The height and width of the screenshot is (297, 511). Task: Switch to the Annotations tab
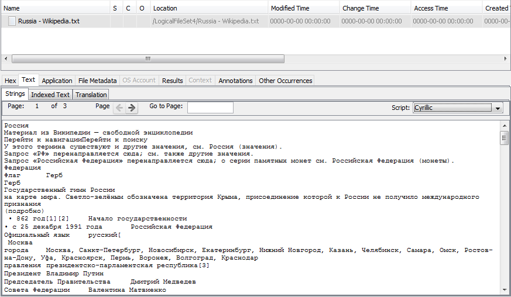click(235, 81)
